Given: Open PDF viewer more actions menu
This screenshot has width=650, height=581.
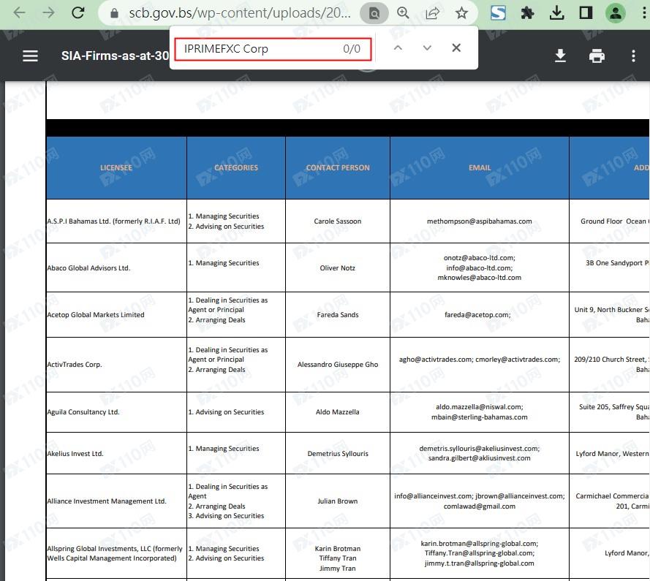Looking at the screenshot, I should 633,56.
